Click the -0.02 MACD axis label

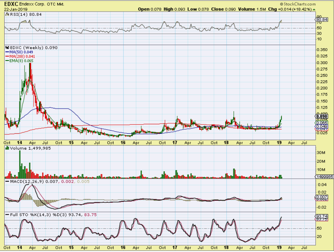click(x=321, y=207)
